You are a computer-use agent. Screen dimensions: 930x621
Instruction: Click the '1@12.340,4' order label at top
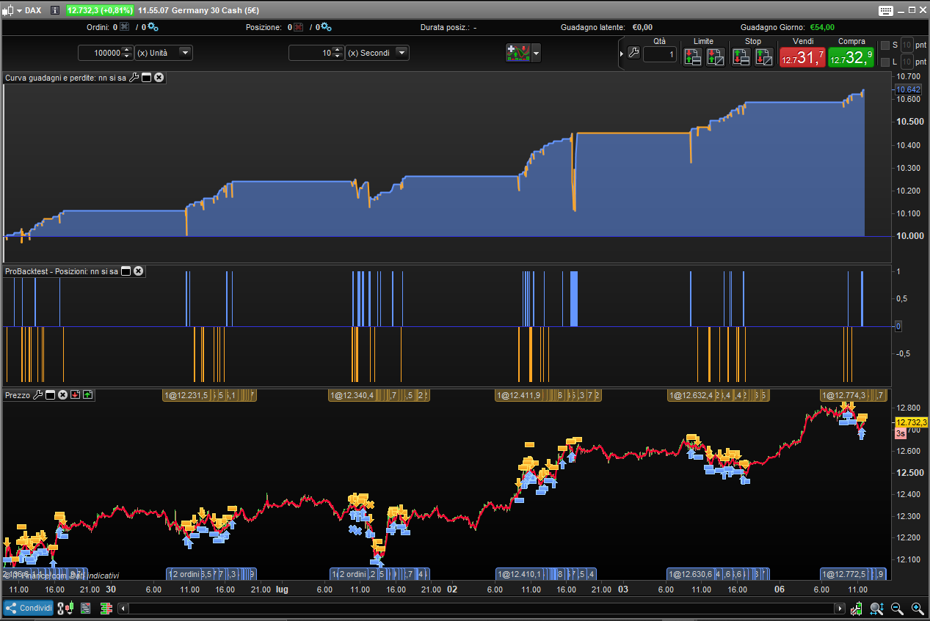click(x=353, y=396)
